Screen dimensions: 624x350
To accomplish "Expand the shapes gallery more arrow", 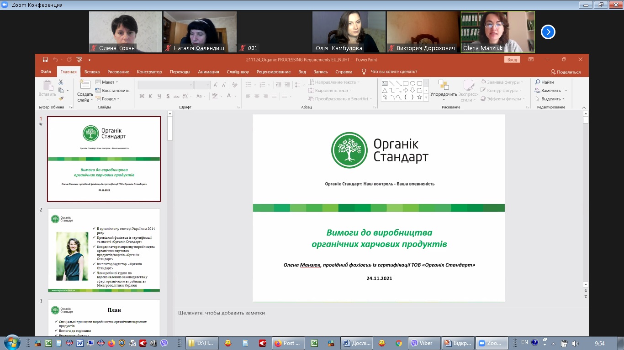I will click(x=426, y=98).
